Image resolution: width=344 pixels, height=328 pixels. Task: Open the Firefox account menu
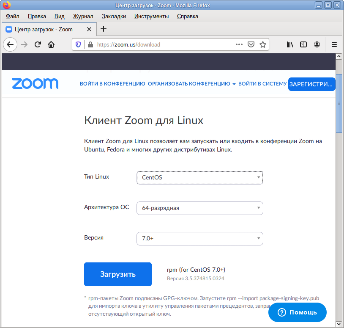(317, 44)
